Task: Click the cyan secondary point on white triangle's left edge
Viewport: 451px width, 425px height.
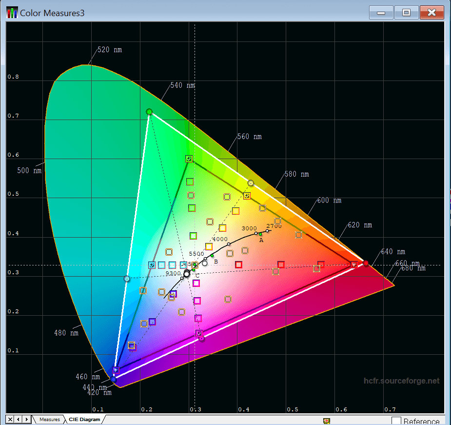Action: [x=127, y=279]
